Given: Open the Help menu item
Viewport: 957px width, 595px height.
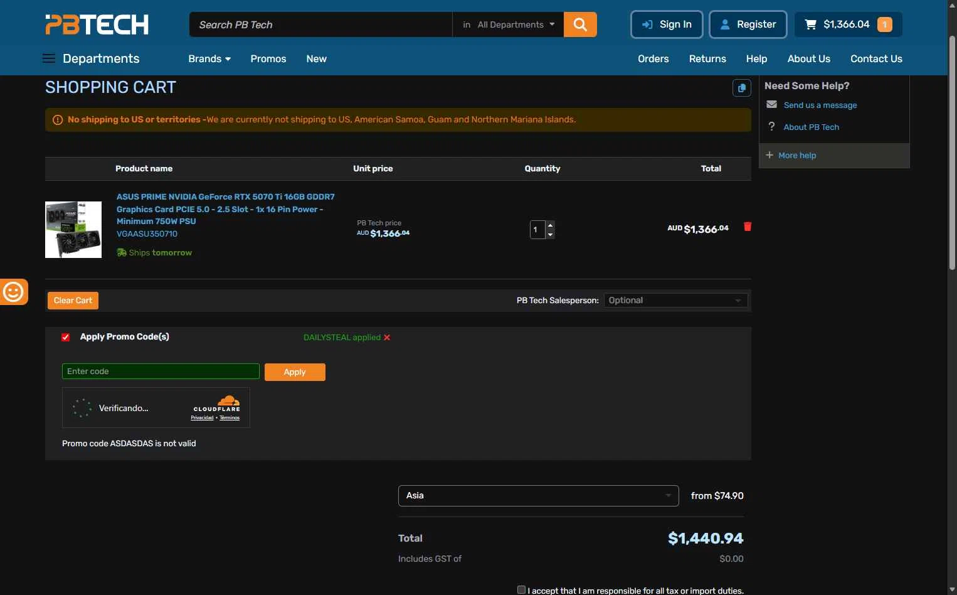Looking at the screenshot, I should (x=756, y=58).
